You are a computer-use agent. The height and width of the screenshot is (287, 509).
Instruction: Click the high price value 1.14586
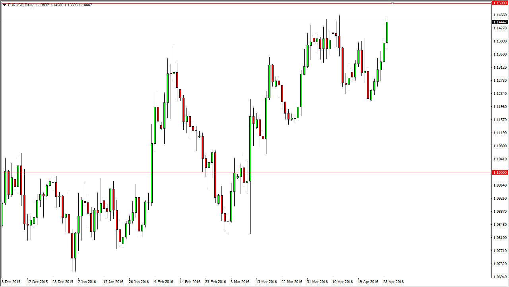56,5
